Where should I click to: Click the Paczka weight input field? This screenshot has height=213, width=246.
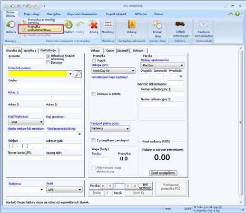coord(101,161)
